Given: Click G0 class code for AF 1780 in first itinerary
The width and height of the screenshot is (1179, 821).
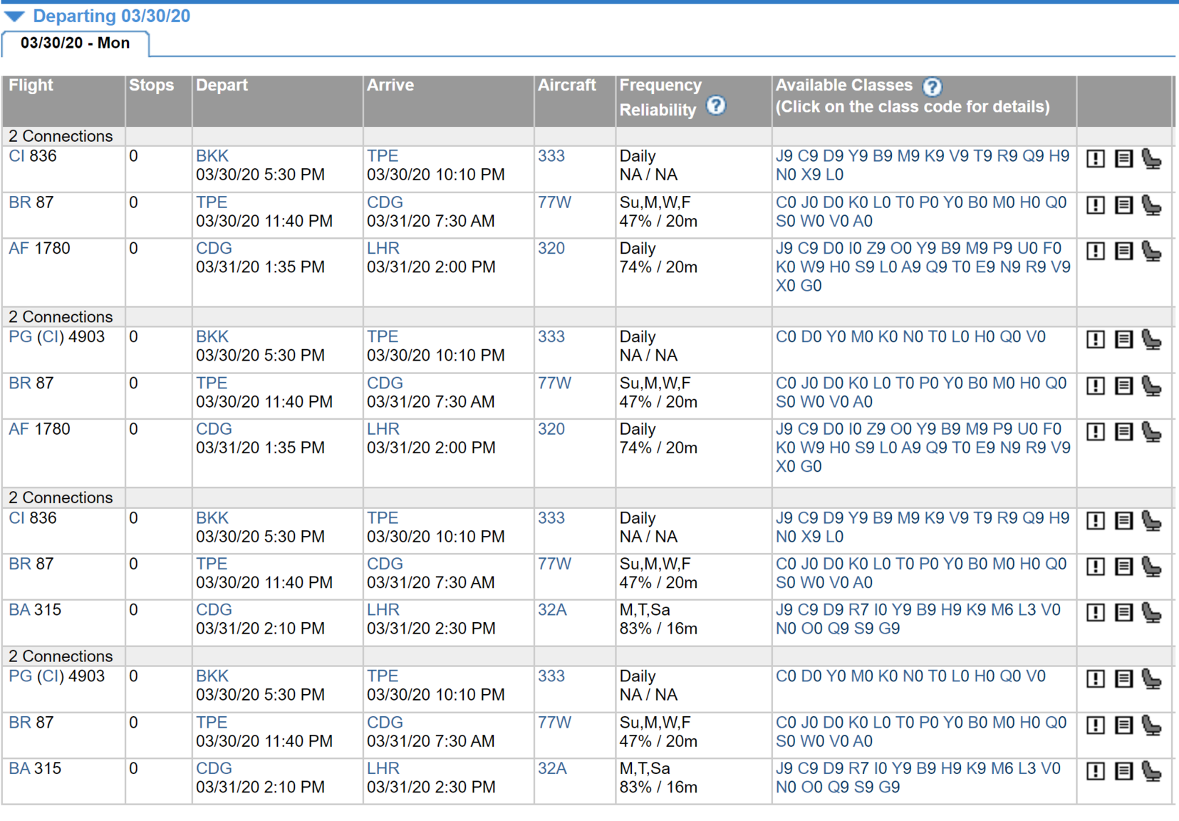Looking at the screenshot, I should coord(811,286).
